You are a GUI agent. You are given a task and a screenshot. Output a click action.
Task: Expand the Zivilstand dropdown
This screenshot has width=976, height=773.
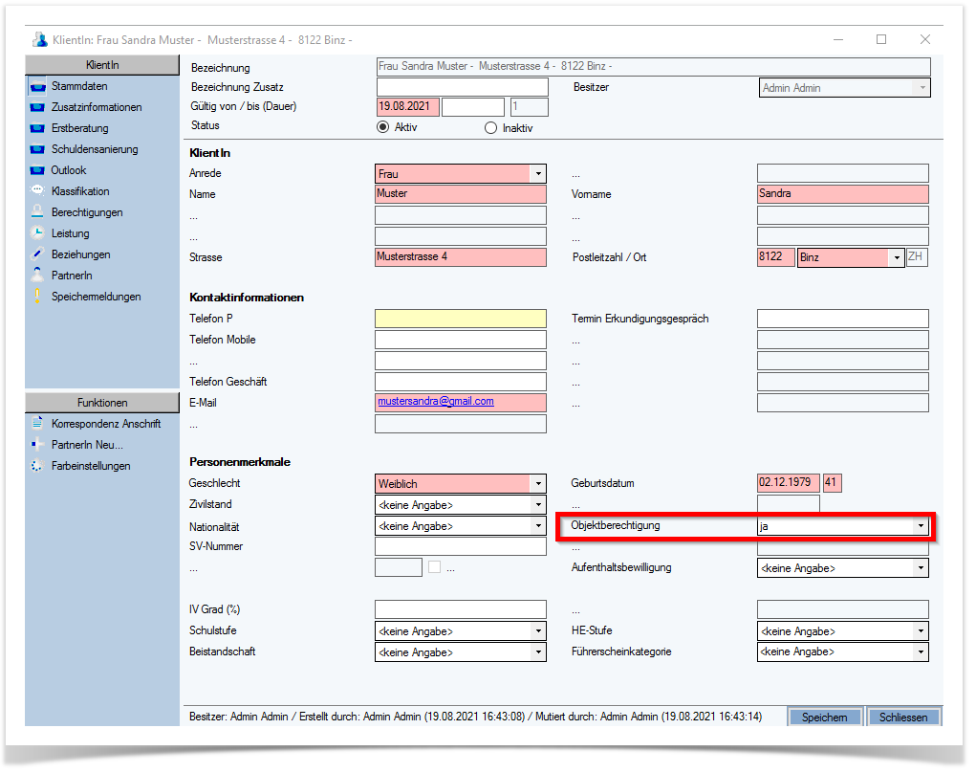click(538, 504)
